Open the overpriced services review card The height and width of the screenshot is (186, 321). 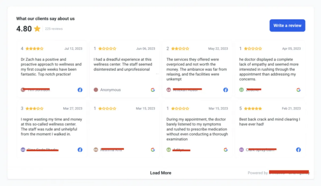(x=197, y=69)
